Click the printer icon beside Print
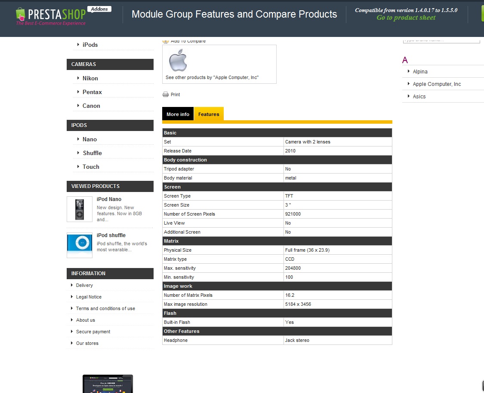 [x=166, y=94]
